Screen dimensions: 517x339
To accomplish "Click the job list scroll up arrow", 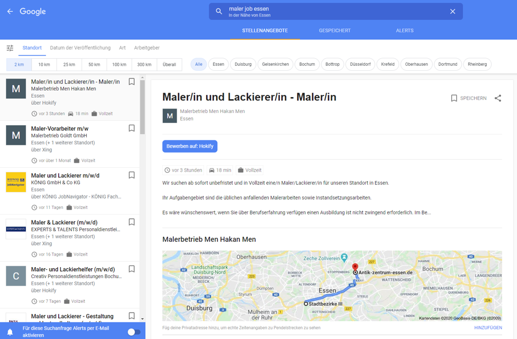I will tap(143, 78).
